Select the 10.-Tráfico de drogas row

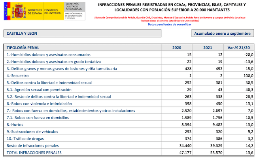pyautogui.click(x=26, y=139)
